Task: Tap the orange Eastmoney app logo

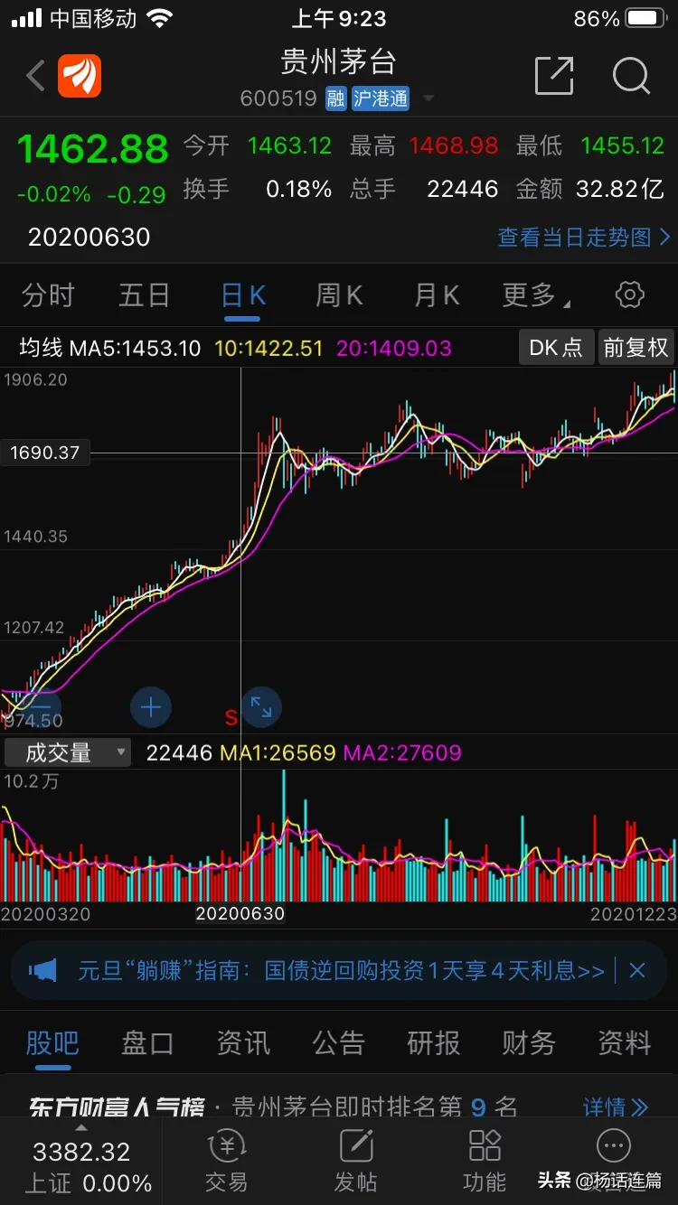Action: click(80, 76)
